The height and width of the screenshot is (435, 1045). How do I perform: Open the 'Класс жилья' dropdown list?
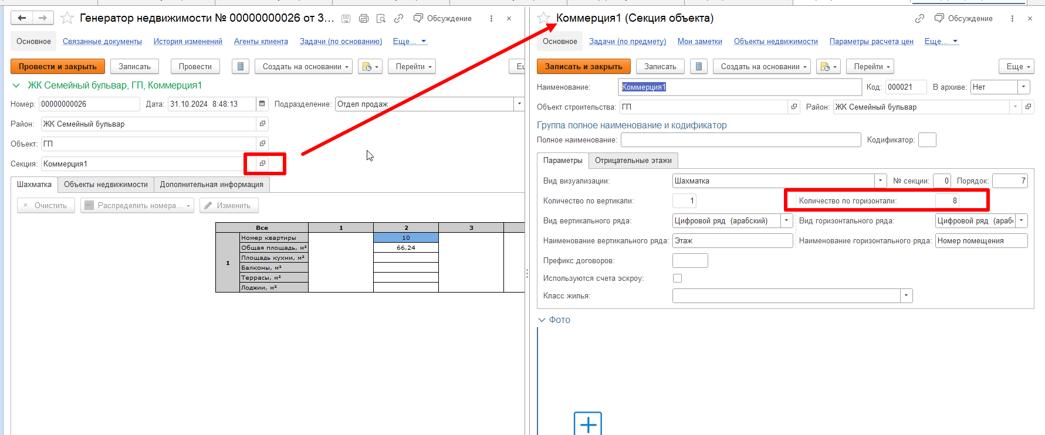(906, 296)
